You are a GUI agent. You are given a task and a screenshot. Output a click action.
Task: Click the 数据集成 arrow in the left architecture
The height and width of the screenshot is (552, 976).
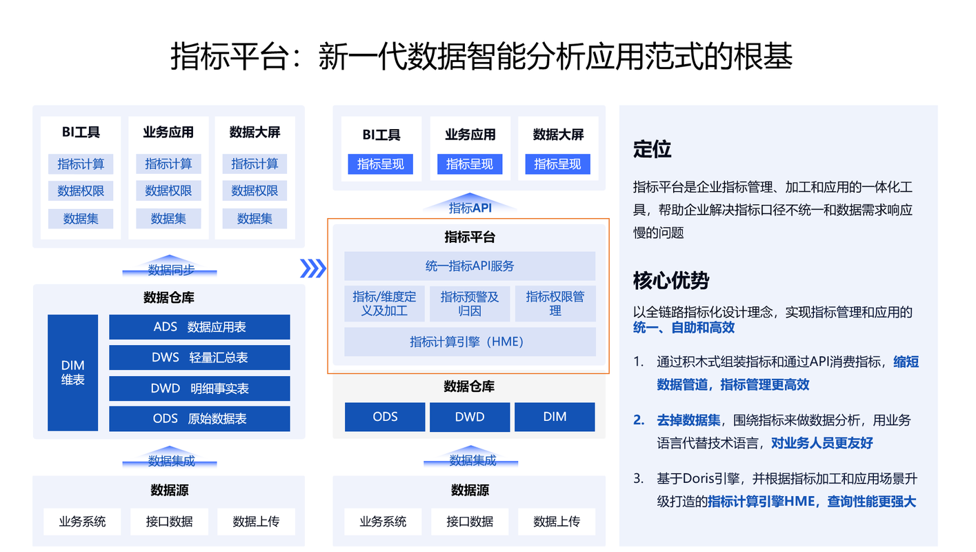[170, 459]
